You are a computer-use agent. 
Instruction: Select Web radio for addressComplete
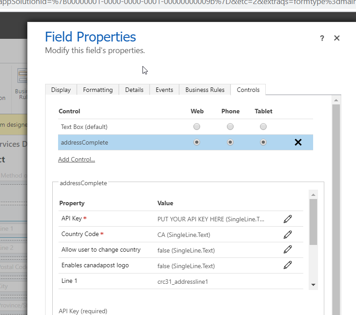197,142
